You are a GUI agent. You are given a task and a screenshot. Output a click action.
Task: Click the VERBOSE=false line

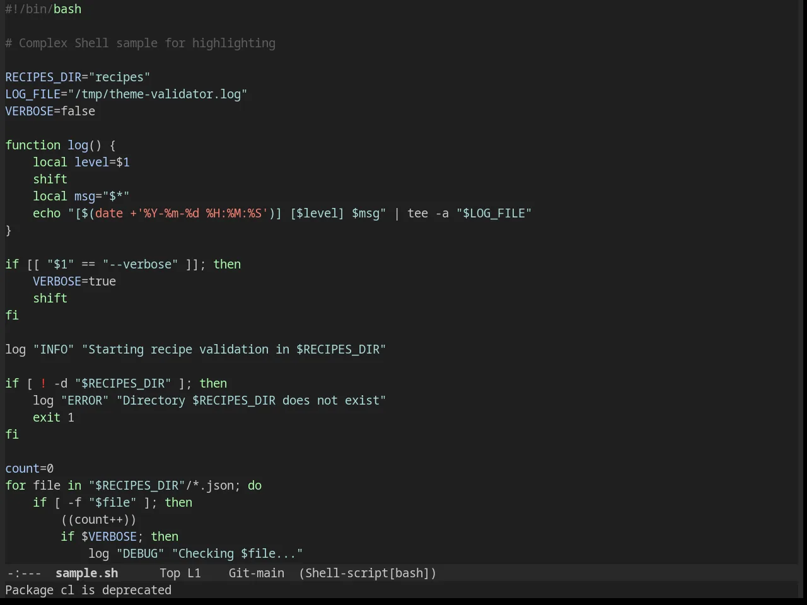pos(50,111)
